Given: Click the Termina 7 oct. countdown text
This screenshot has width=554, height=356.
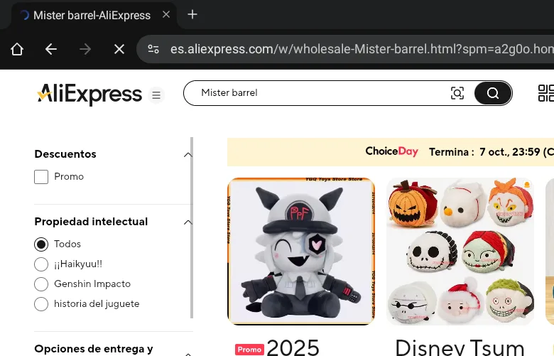Looking at the screenshot, I should click(491, 152).
